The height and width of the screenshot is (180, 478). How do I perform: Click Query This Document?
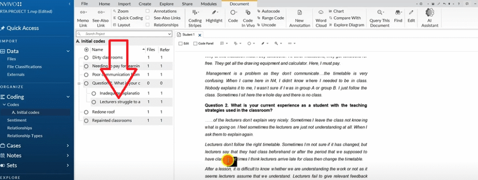coord(380,19)
